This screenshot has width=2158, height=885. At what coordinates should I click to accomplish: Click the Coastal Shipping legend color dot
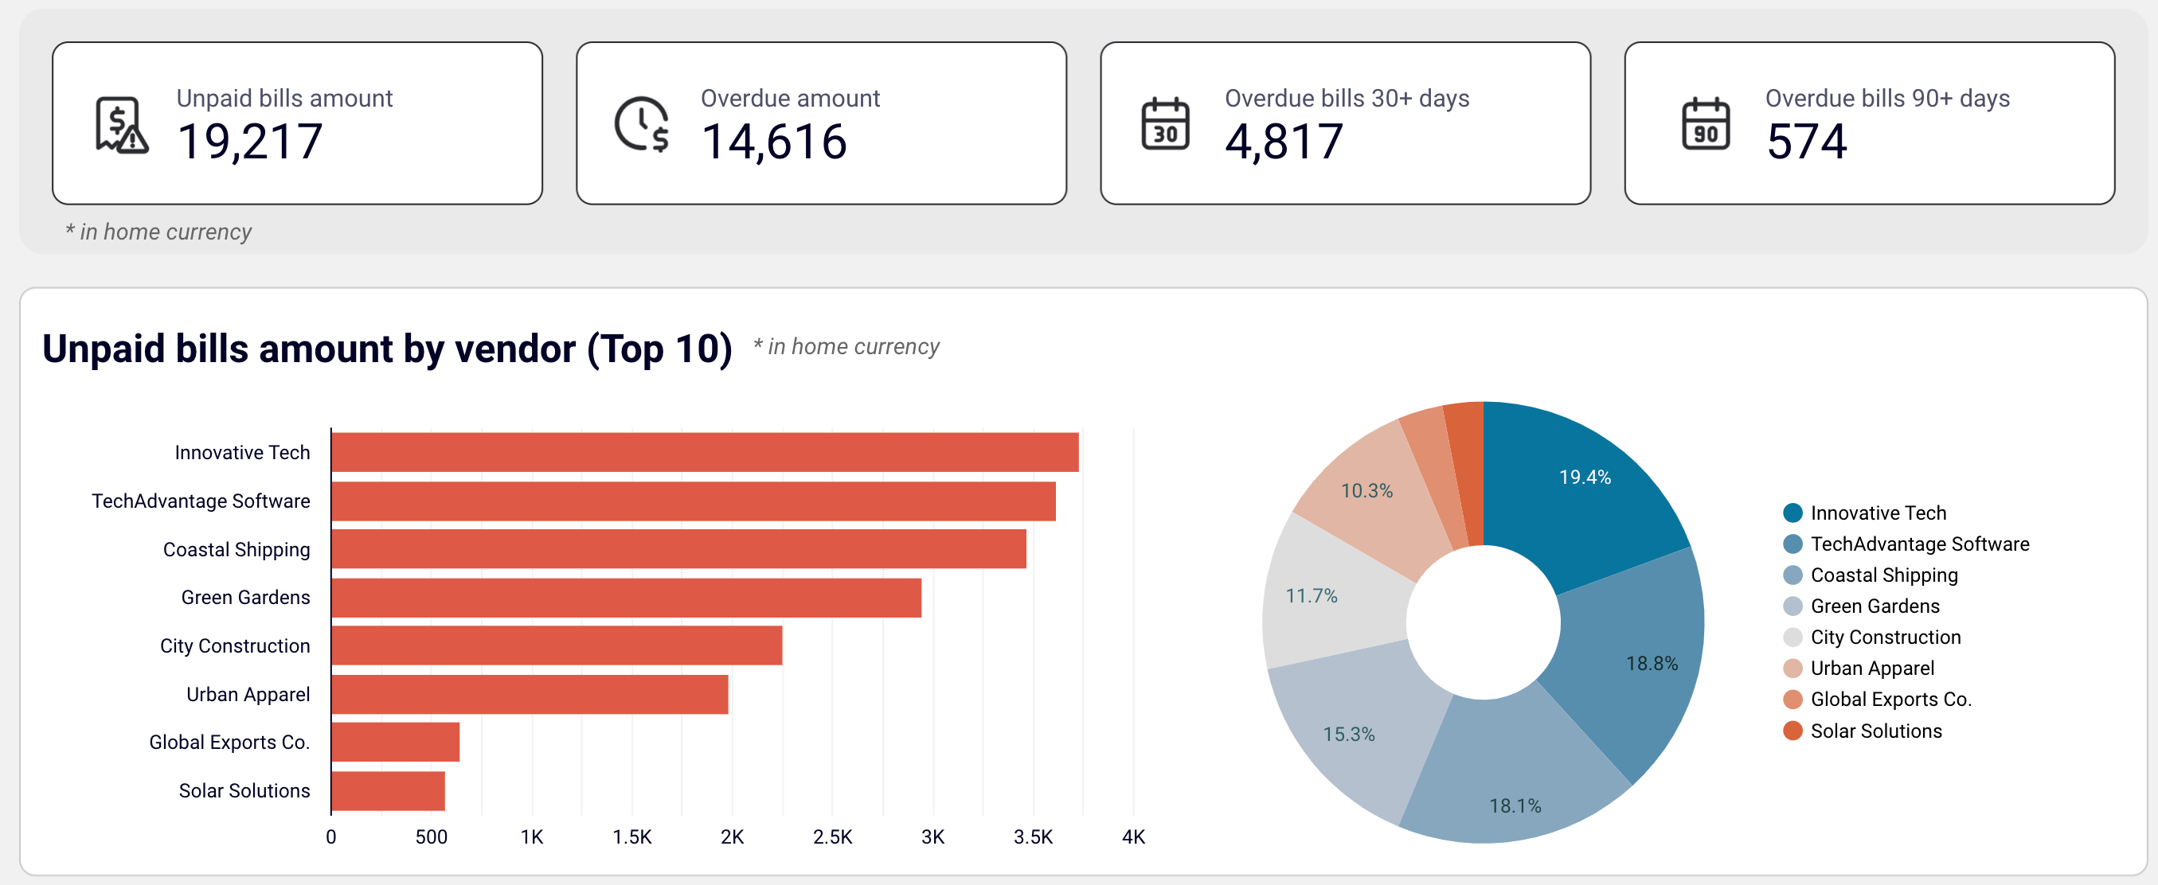[1792, 575]
